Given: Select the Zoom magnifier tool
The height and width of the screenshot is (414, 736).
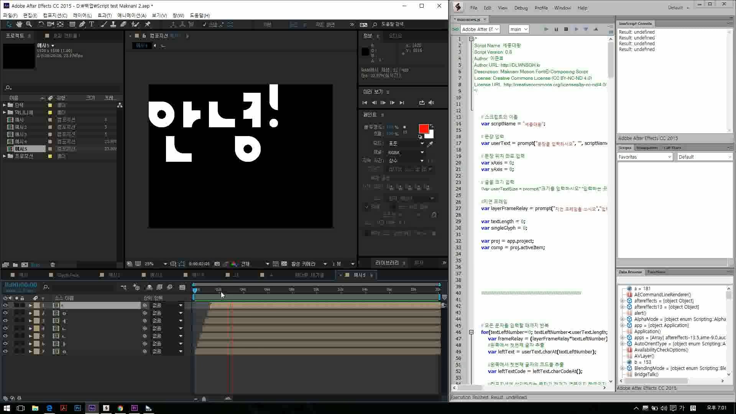Looking at the screenshot, I should click(29, 24).
